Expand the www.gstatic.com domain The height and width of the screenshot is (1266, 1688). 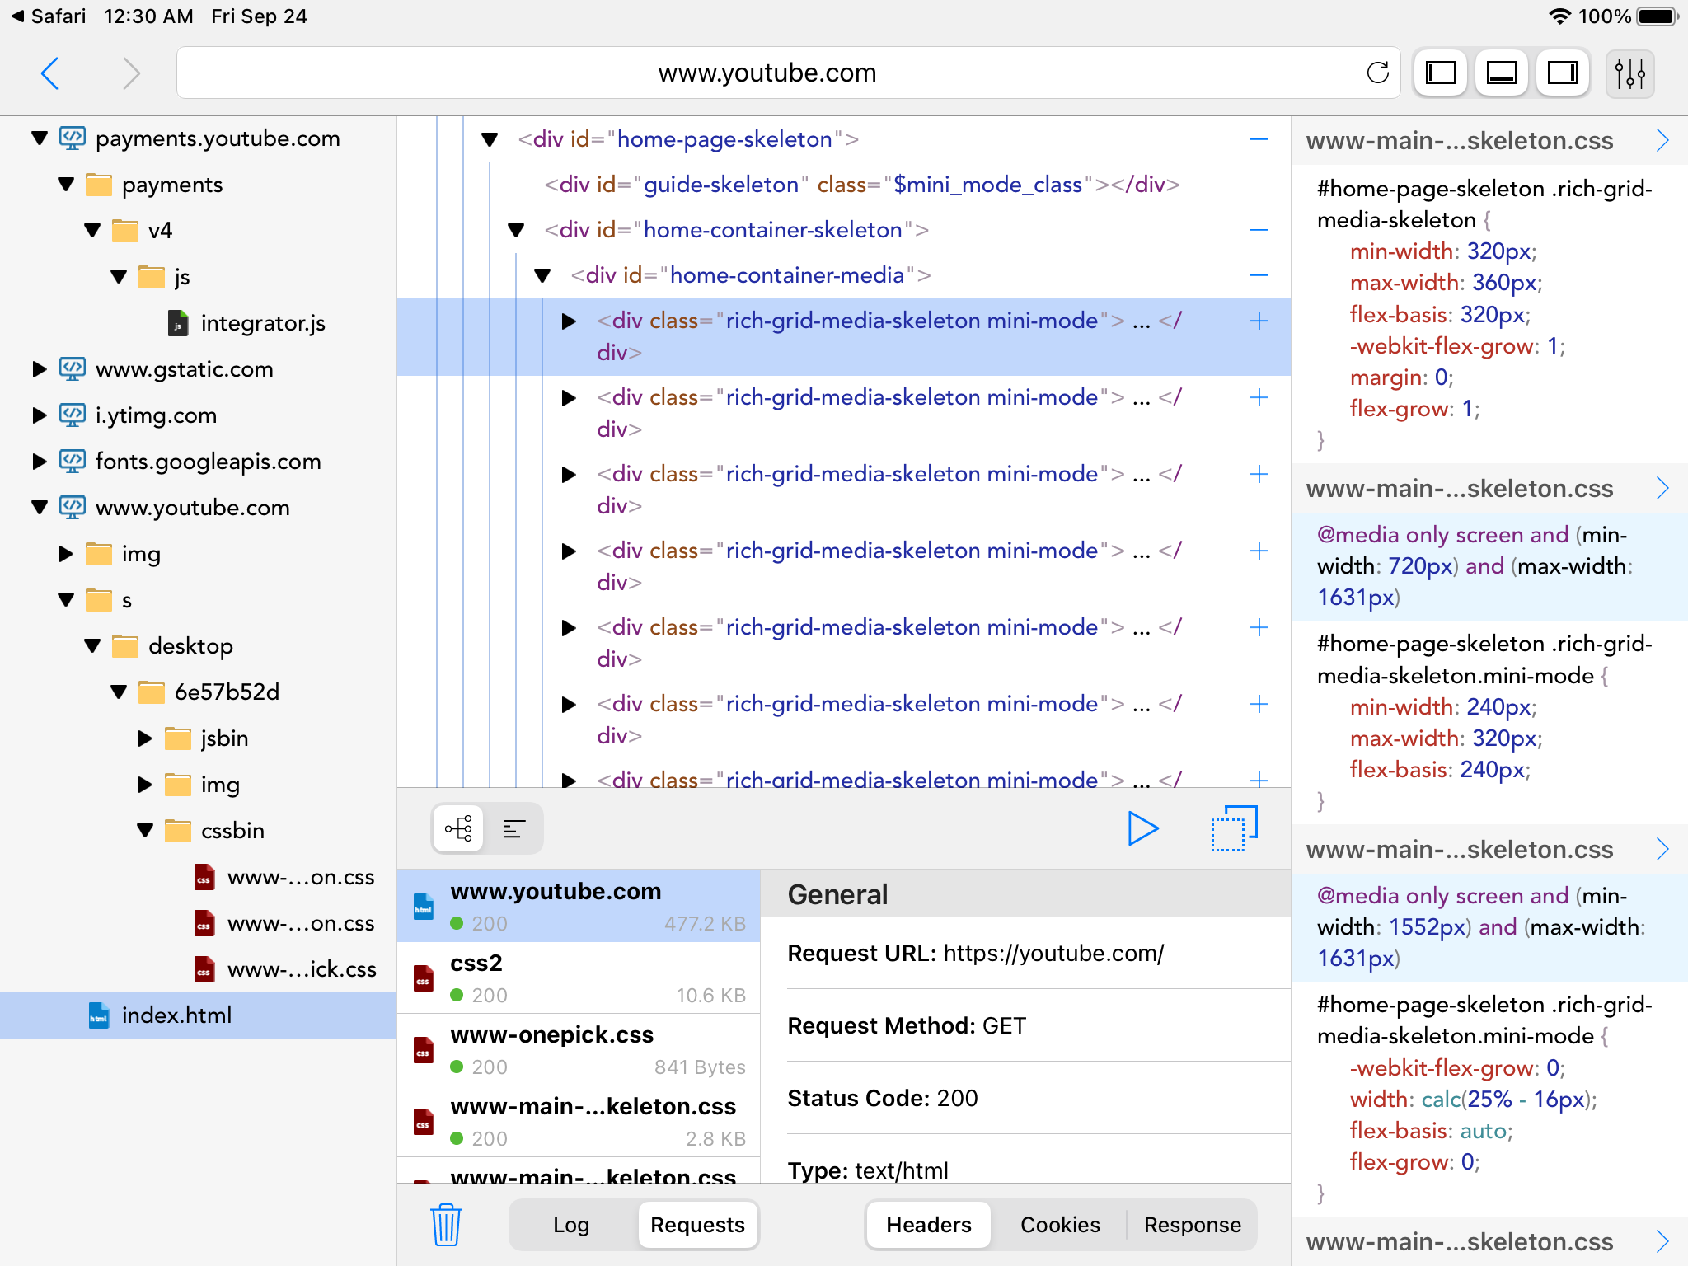point(39,369)
